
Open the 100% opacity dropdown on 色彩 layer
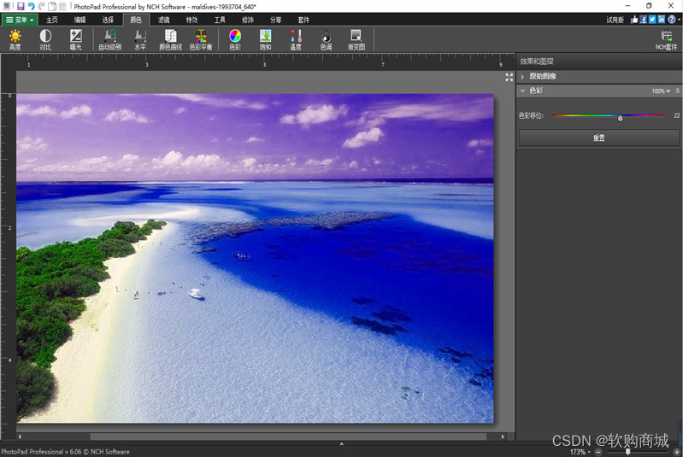tap(661, 91)
